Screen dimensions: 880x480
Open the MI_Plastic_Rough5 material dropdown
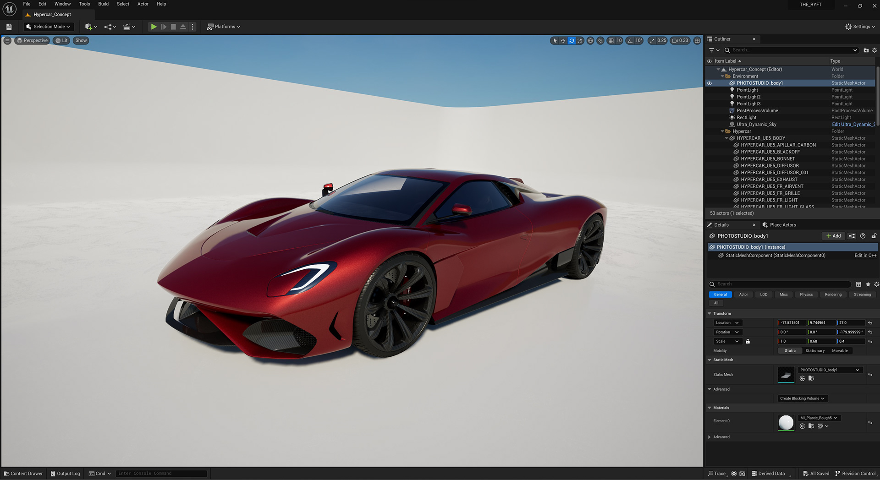pyautogui.click(x=819, y=418)
